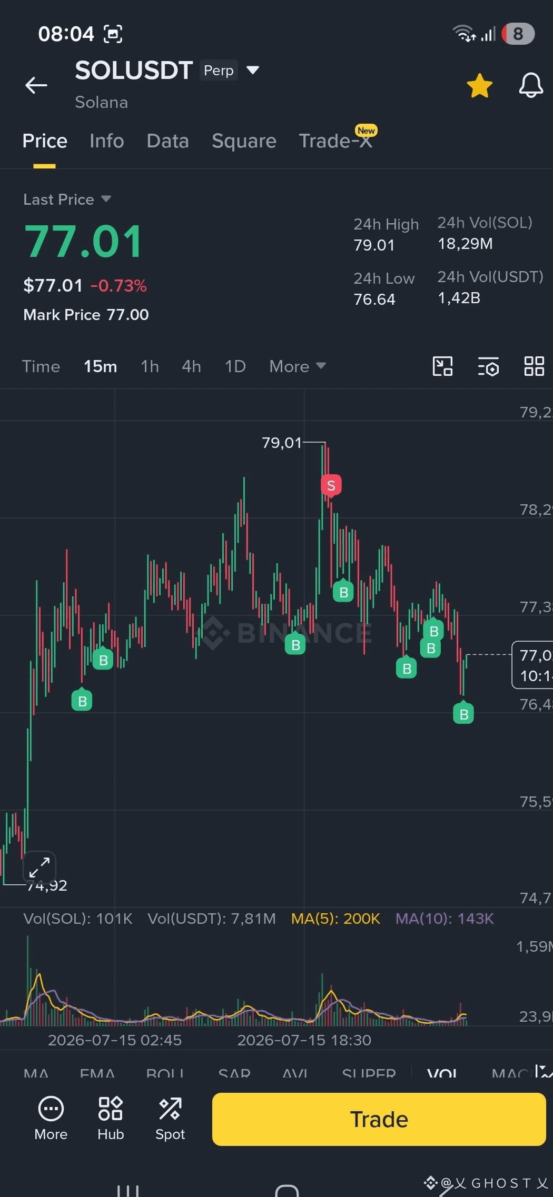Select the BOLL indicator
Image resolution: width=553 pixels, height=1197 pixels.
pyautogui.click(x=165, y=1073)
